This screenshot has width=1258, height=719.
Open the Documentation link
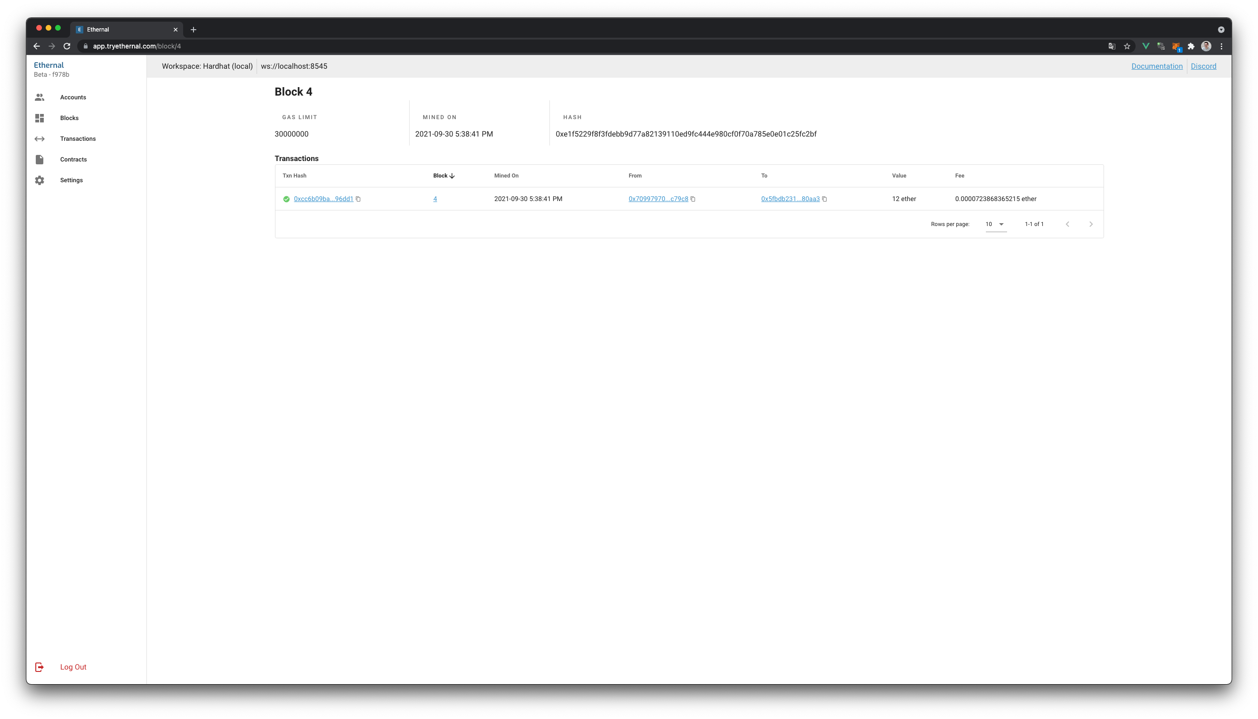pos(1157,66)
